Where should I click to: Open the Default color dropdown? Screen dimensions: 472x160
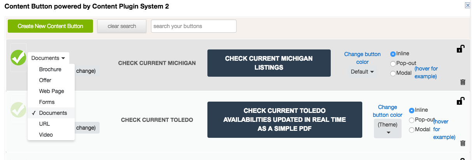click(x=362, y=72)
